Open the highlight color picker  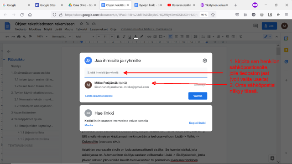click(142, 37)
